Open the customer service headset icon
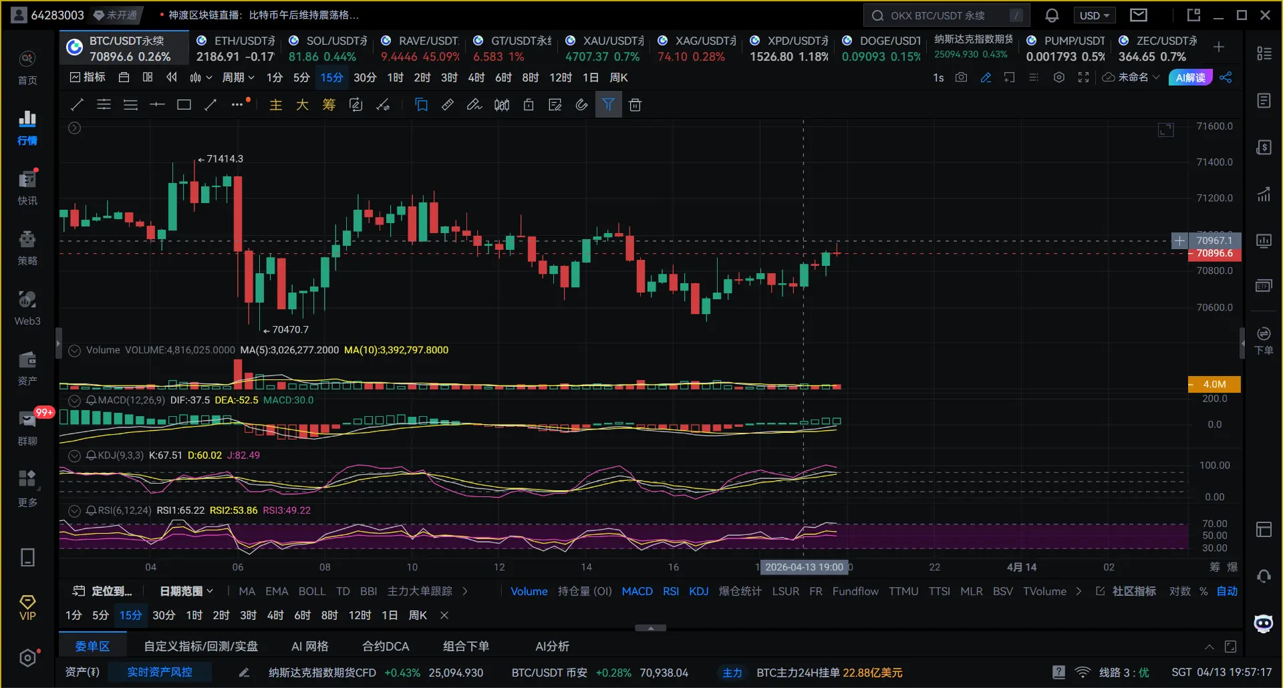Screen dimensions: 1283x688 pos(1264,576)
